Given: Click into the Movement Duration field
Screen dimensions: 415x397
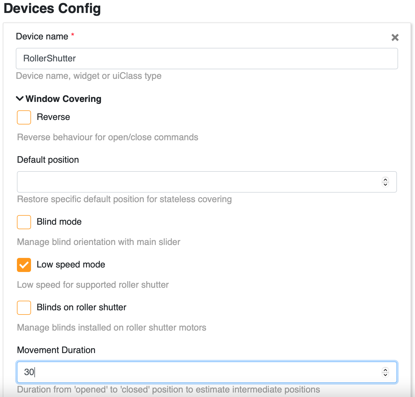Looking at the screenshot, I should (207, 372).
